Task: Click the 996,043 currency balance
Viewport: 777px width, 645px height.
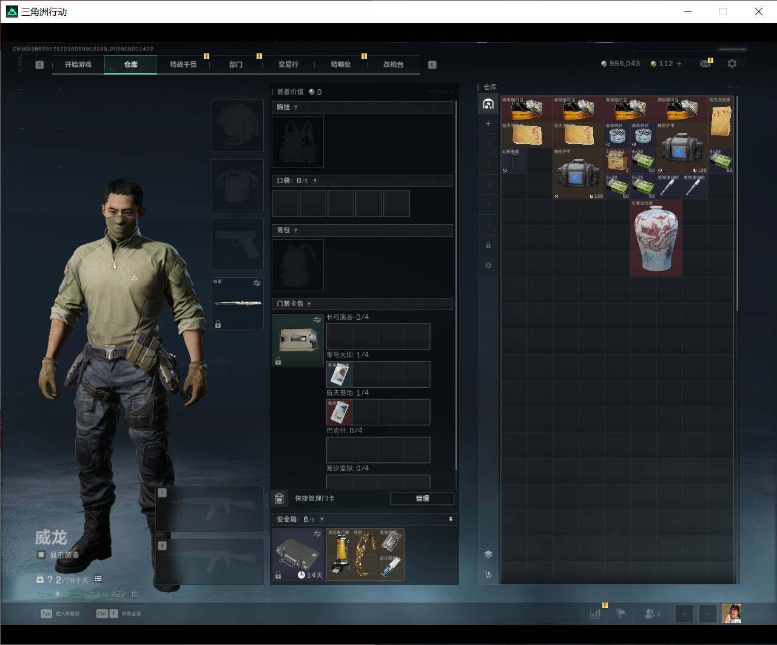Action: click(621, 64)
